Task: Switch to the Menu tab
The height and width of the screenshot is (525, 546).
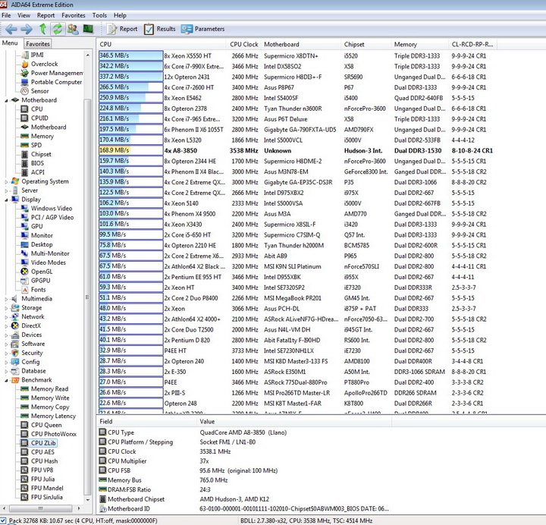Action: pyautogui.click(x=10, y=42)
